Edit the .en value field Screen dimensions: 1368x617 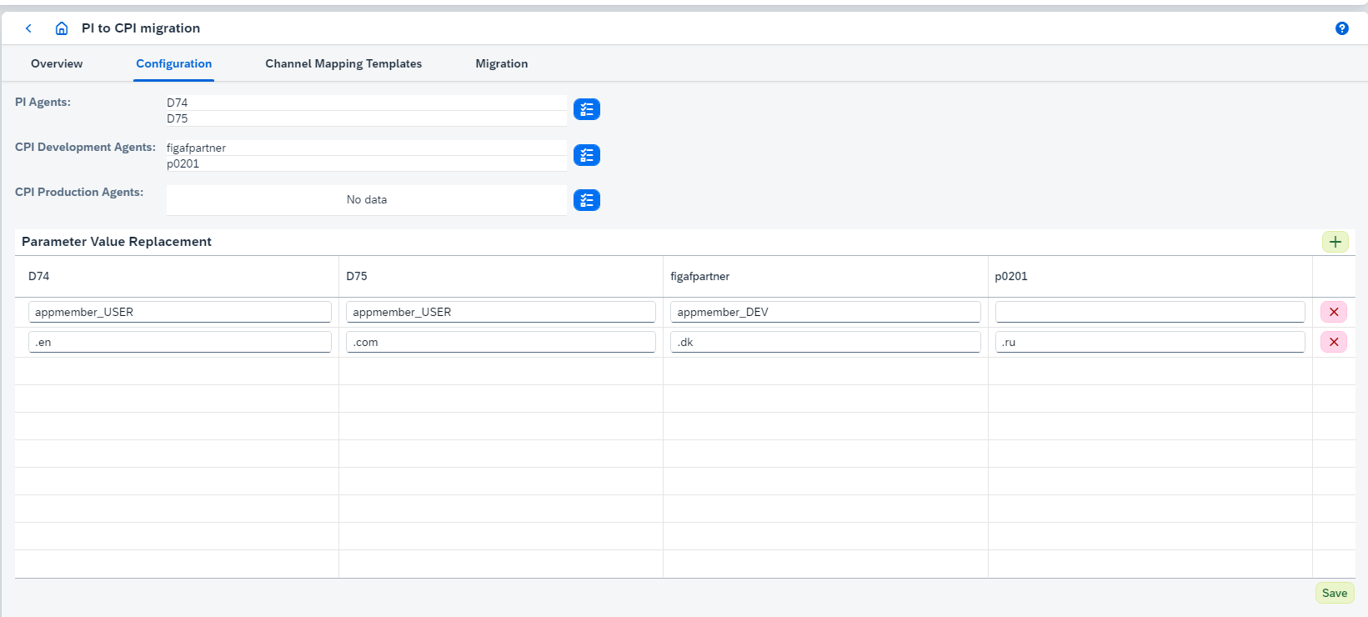click(180, 342)
